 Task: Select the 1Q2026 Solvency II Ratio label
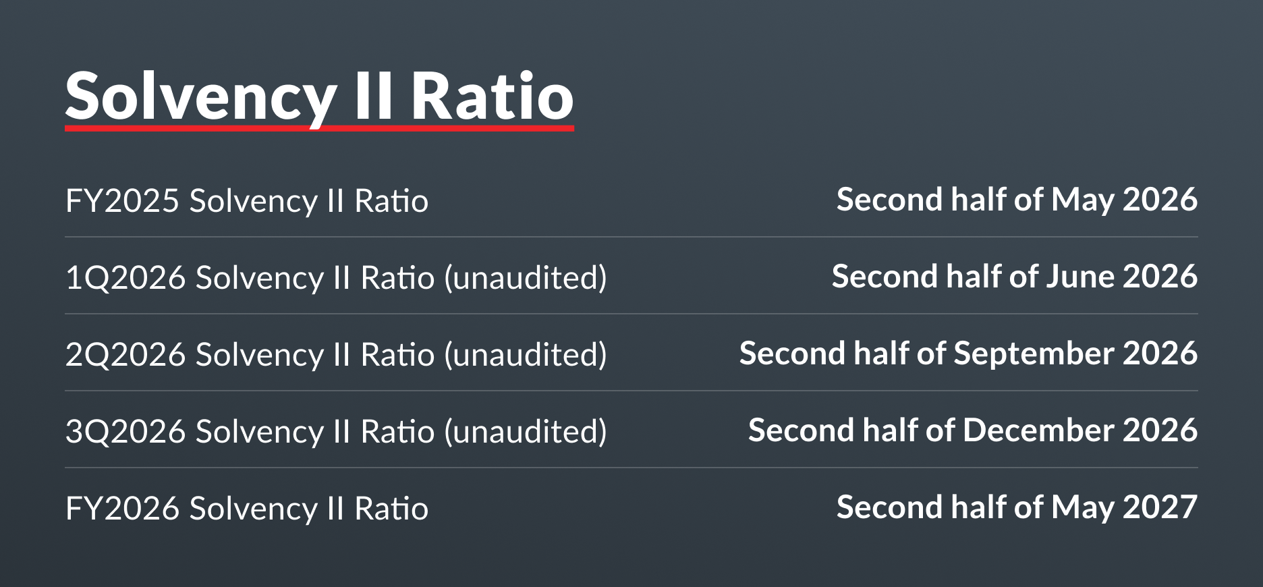[250, 278]
